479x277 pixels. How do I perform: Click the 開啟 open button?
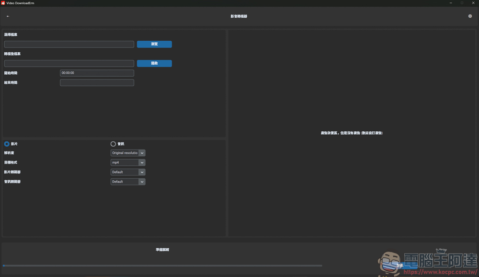(154, 63)
